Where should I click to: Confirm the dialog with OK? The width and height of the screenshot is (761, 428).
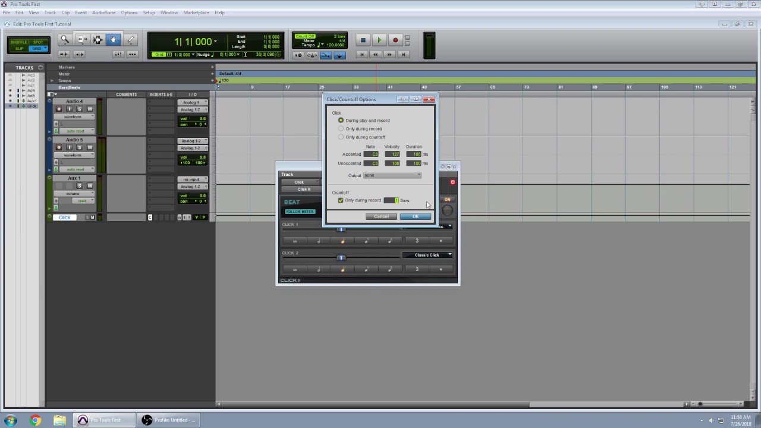click(x=415, y=216)
